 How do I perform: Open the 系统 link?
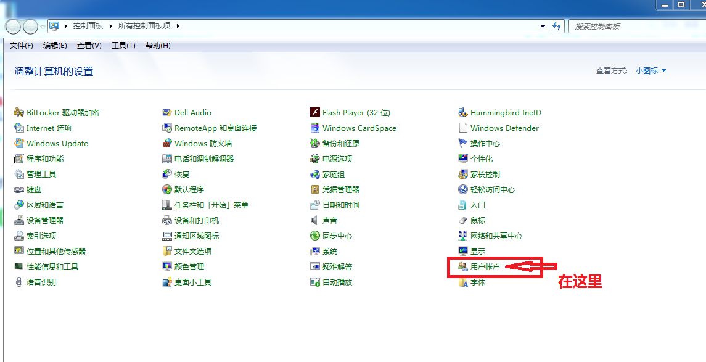[x=330, y=251]
